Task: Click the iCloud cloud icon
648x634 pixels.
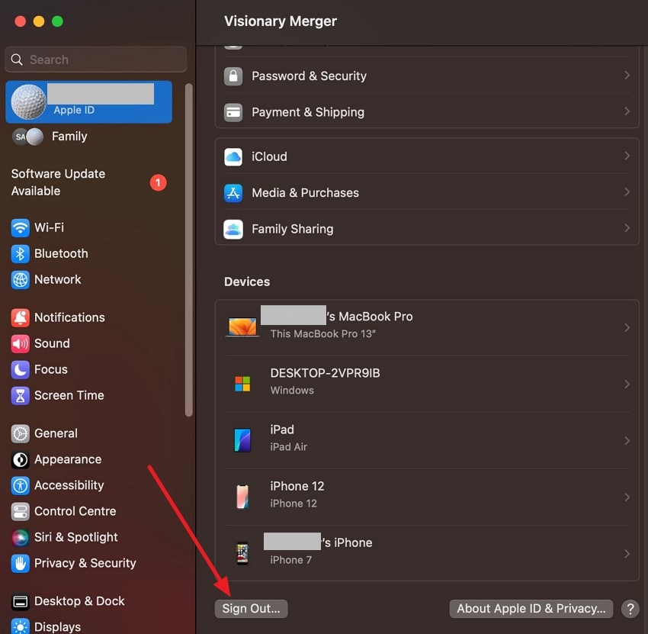Action: 233,156
